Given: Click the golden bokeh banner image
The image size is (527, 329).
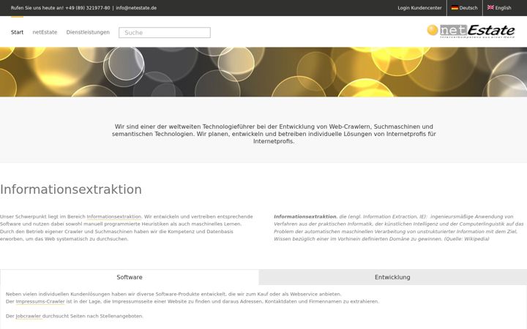Looking at the screenshot, I should 263,72.
